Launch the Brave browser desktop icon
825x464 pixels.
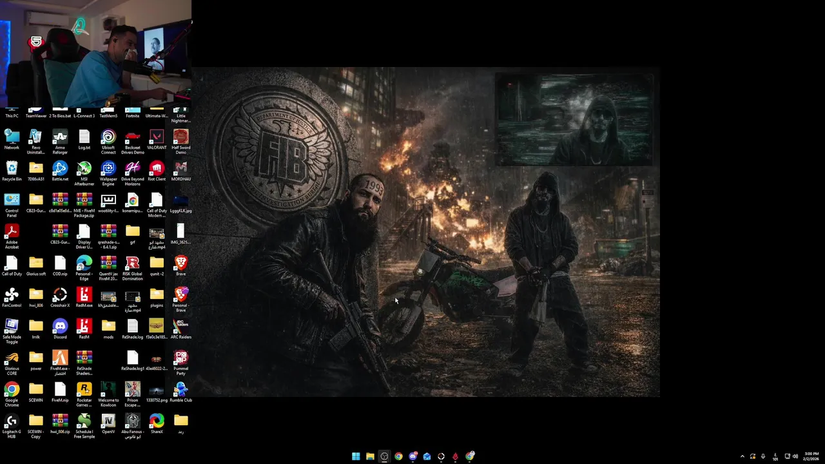(x=181, y=266)
